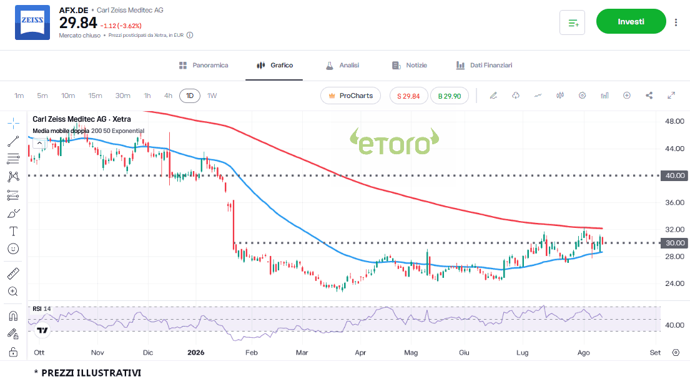Open the three-dot more options menu
The image size is (690, 379).
coord(676,22)
